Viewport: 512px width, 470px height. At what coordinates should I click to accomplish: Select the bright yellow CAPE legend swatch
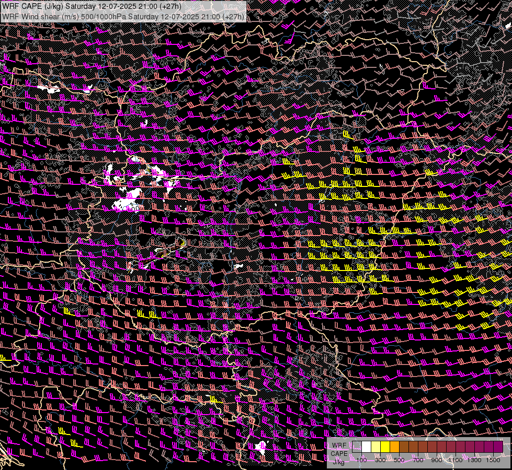[385, 446]
